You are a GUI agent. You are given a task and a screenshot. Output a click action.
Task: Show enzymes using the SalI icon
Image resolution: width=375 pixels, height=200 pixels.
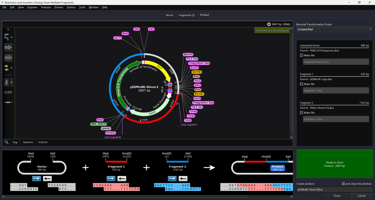[7, 37]
